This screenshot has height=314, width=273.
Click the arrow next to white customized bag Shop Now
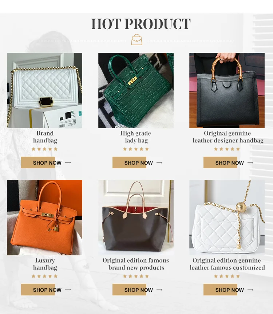(250, 290)
